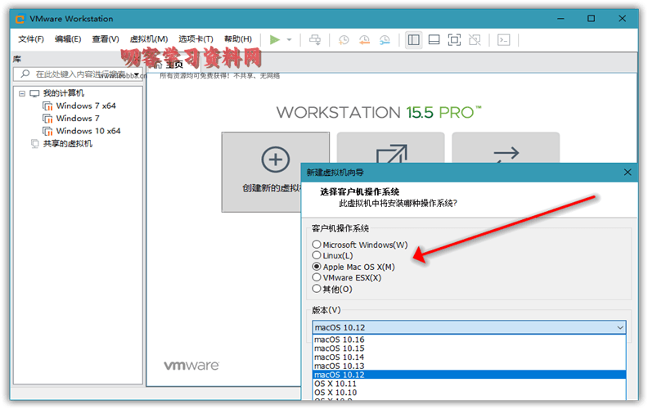This screenshot has width=648, height=409.
Task: Open the 编辑(E) menu
Action: [x=68, y=39]
